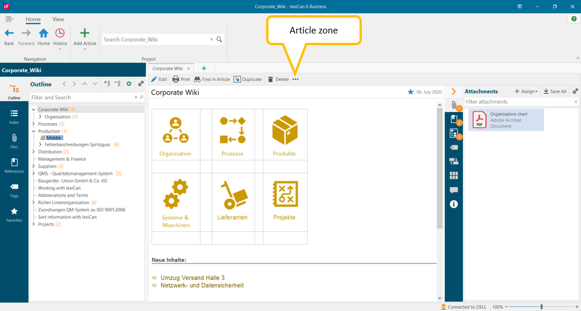The width and height of the screenshot is (581, 311).
Task: Show the Tags sidebar panel
Action: pos(14,189)
